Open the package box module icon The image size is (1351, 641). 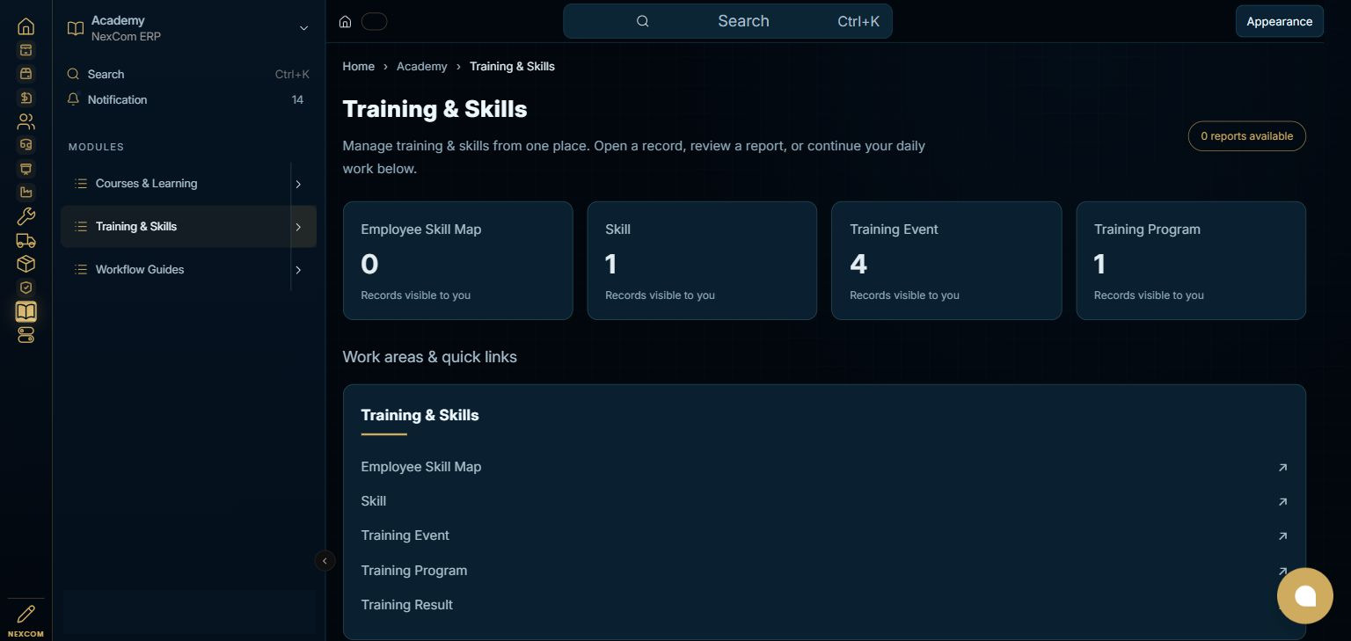pos(26,264)
